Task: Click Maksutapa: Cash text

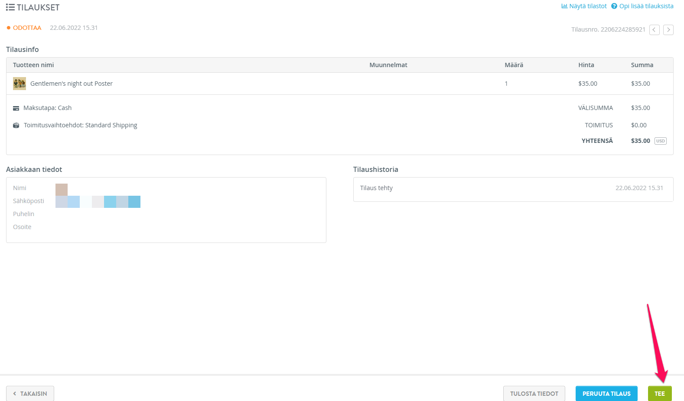Action: 48,108
